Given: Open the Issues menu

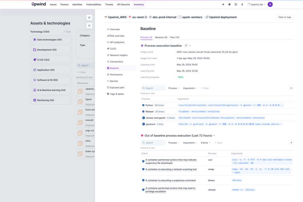Looking at the screenshot, I should [53, 4].
